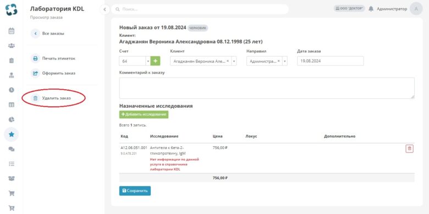This screenshot has height=214, width=429.
Task: Open the lower cart sidebar icon
Action: click(x=11, y=208)
